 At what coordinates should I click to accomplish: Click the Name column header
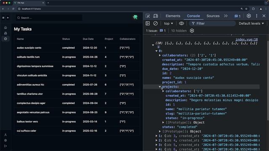pos(20,39)
